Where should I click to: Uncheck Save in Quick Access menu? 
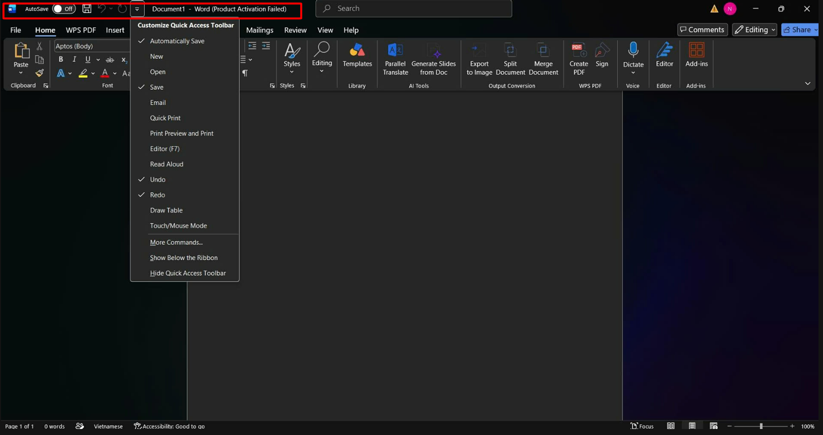(185, 87)
